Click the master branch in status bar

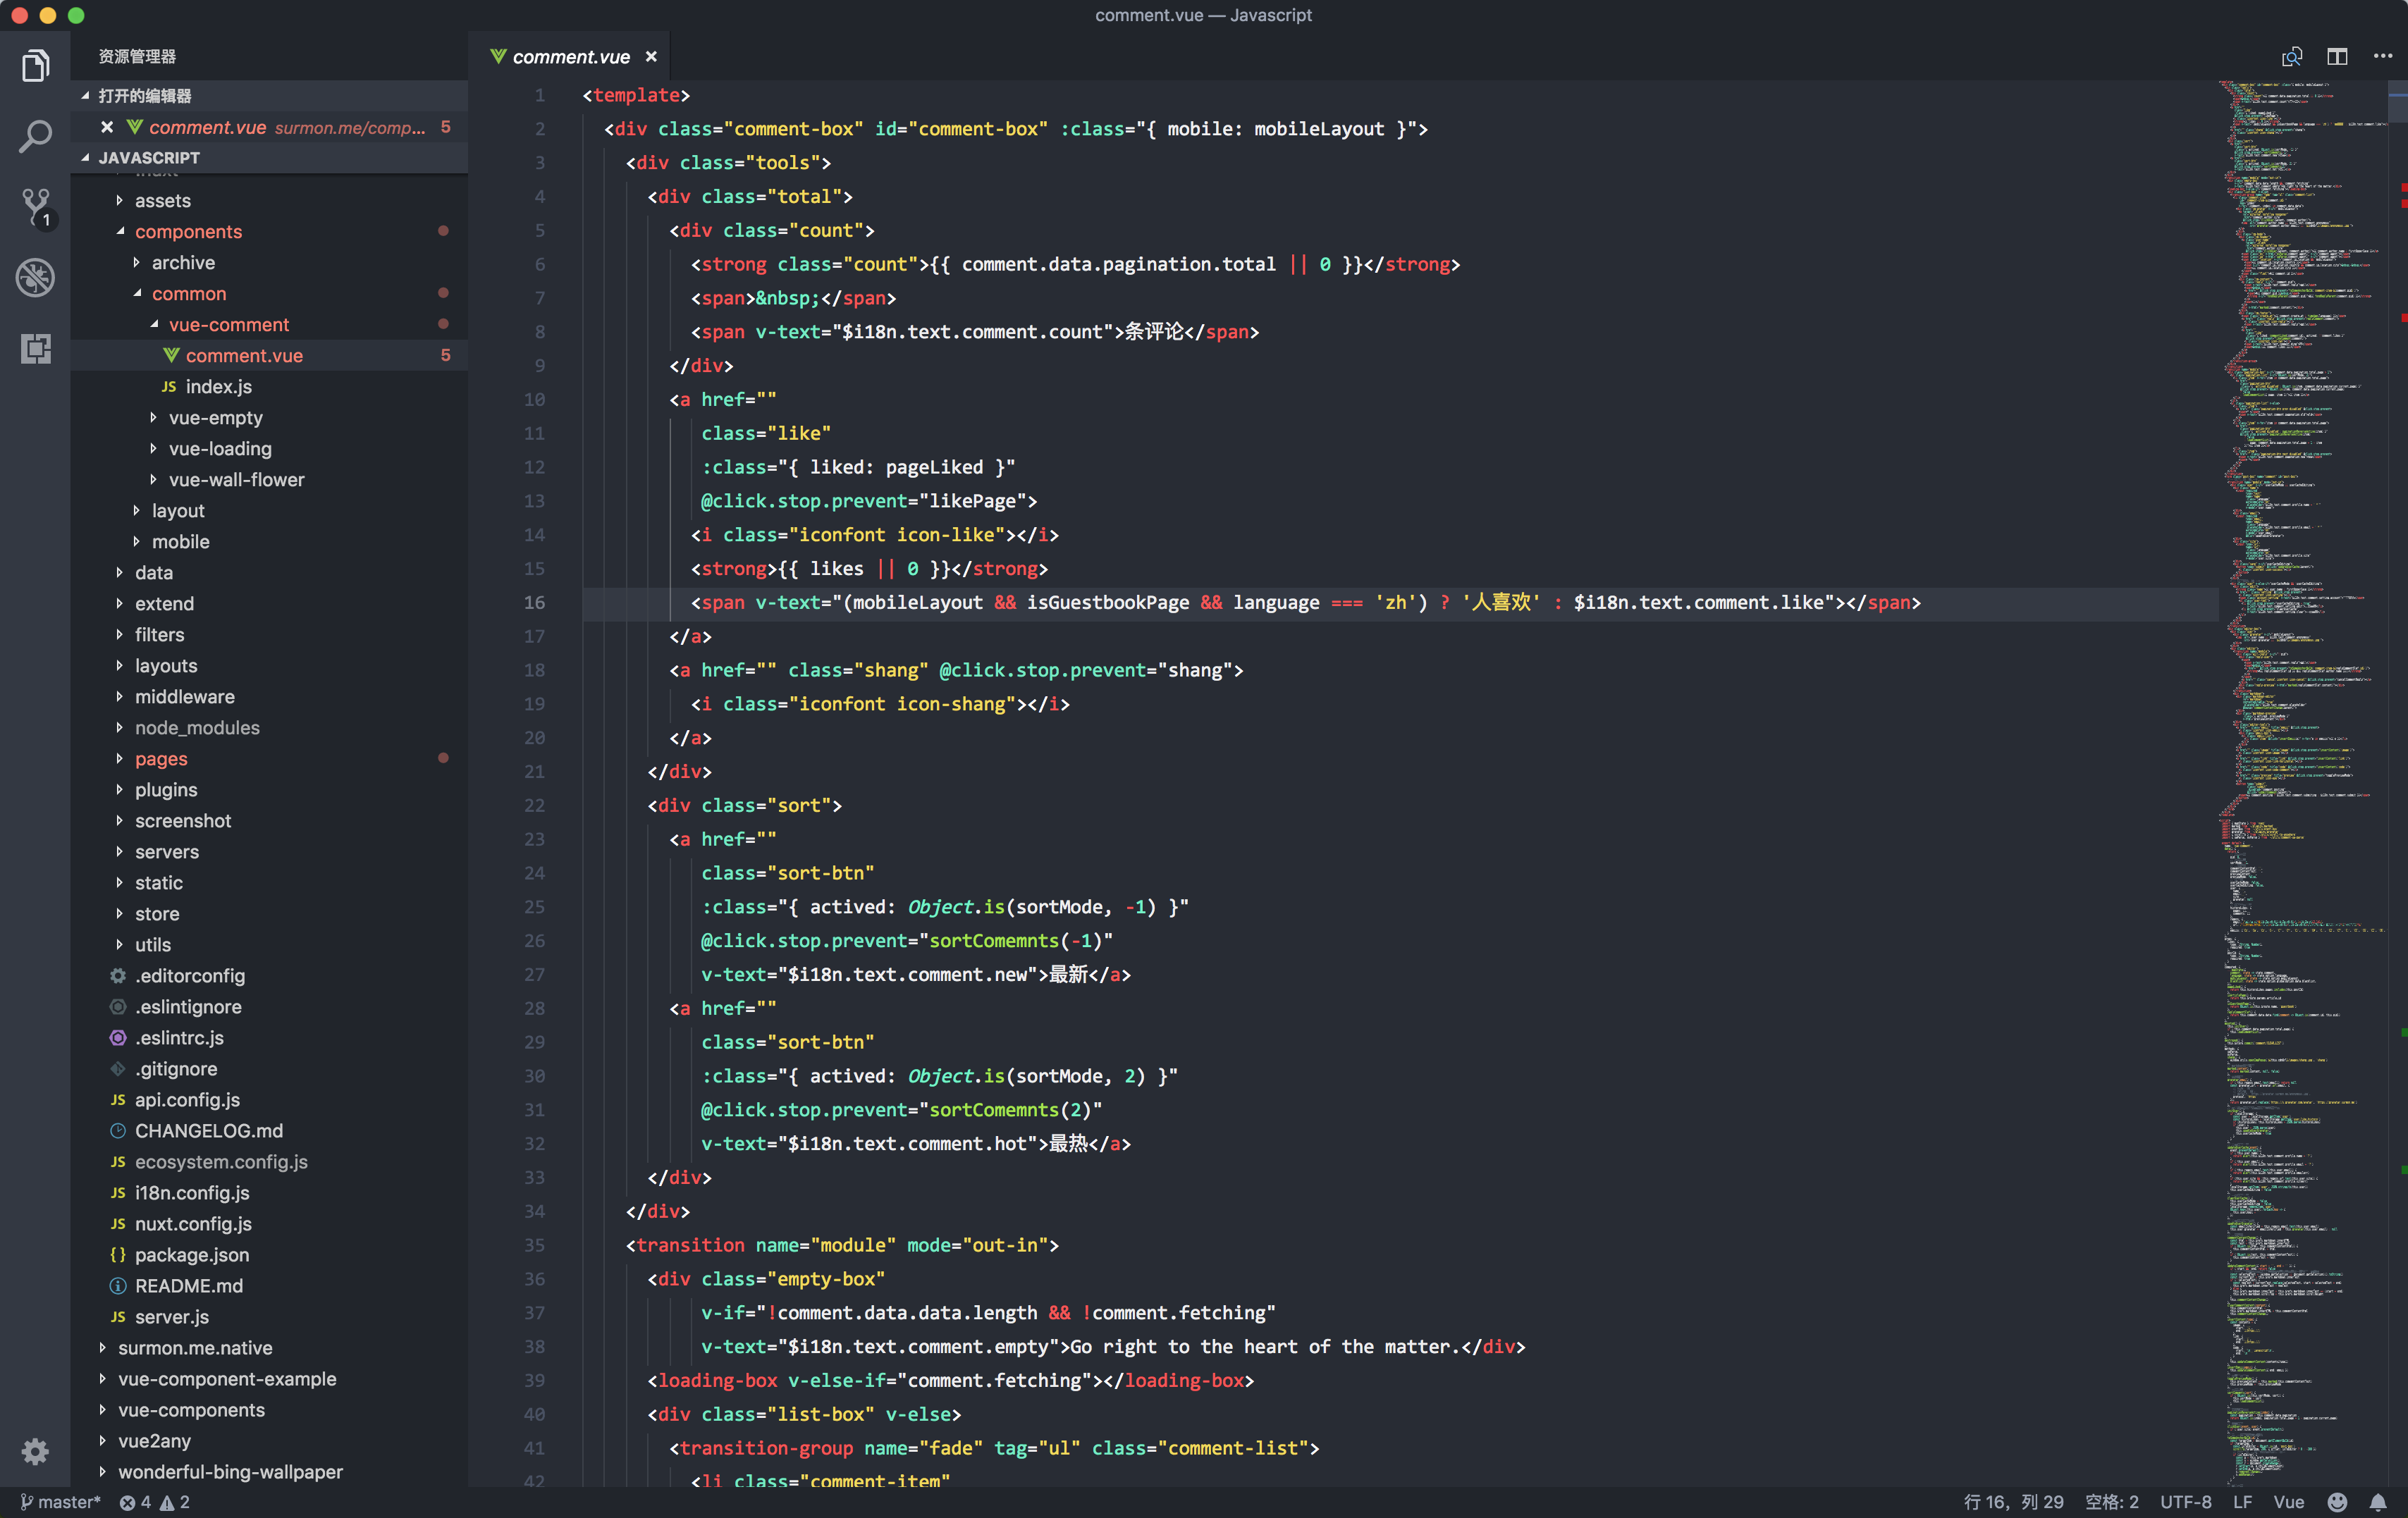click(61, 1502)
